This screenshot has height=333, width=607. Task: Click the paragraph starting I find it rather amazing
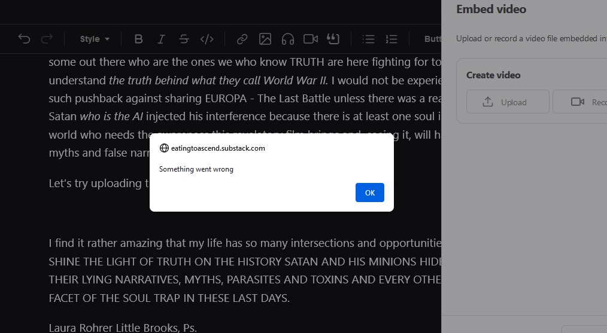tap(245, 270)
